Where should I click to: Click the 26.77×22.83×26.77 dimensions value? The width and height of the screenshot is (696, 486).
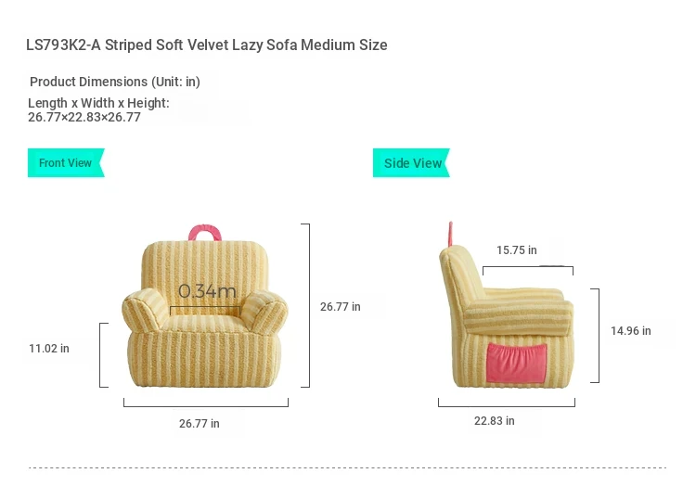point(84,117)
